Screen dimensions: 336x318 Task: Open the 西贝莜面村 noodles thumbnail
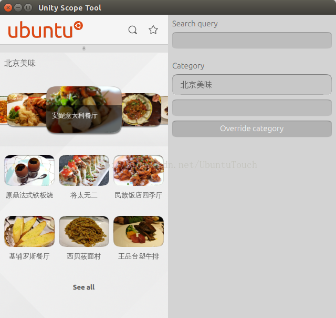coord(84,231)
